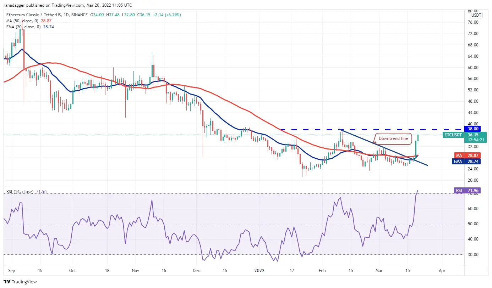
Task: Select the RSI (14, close) indicator legend
Action: (20, 192)
